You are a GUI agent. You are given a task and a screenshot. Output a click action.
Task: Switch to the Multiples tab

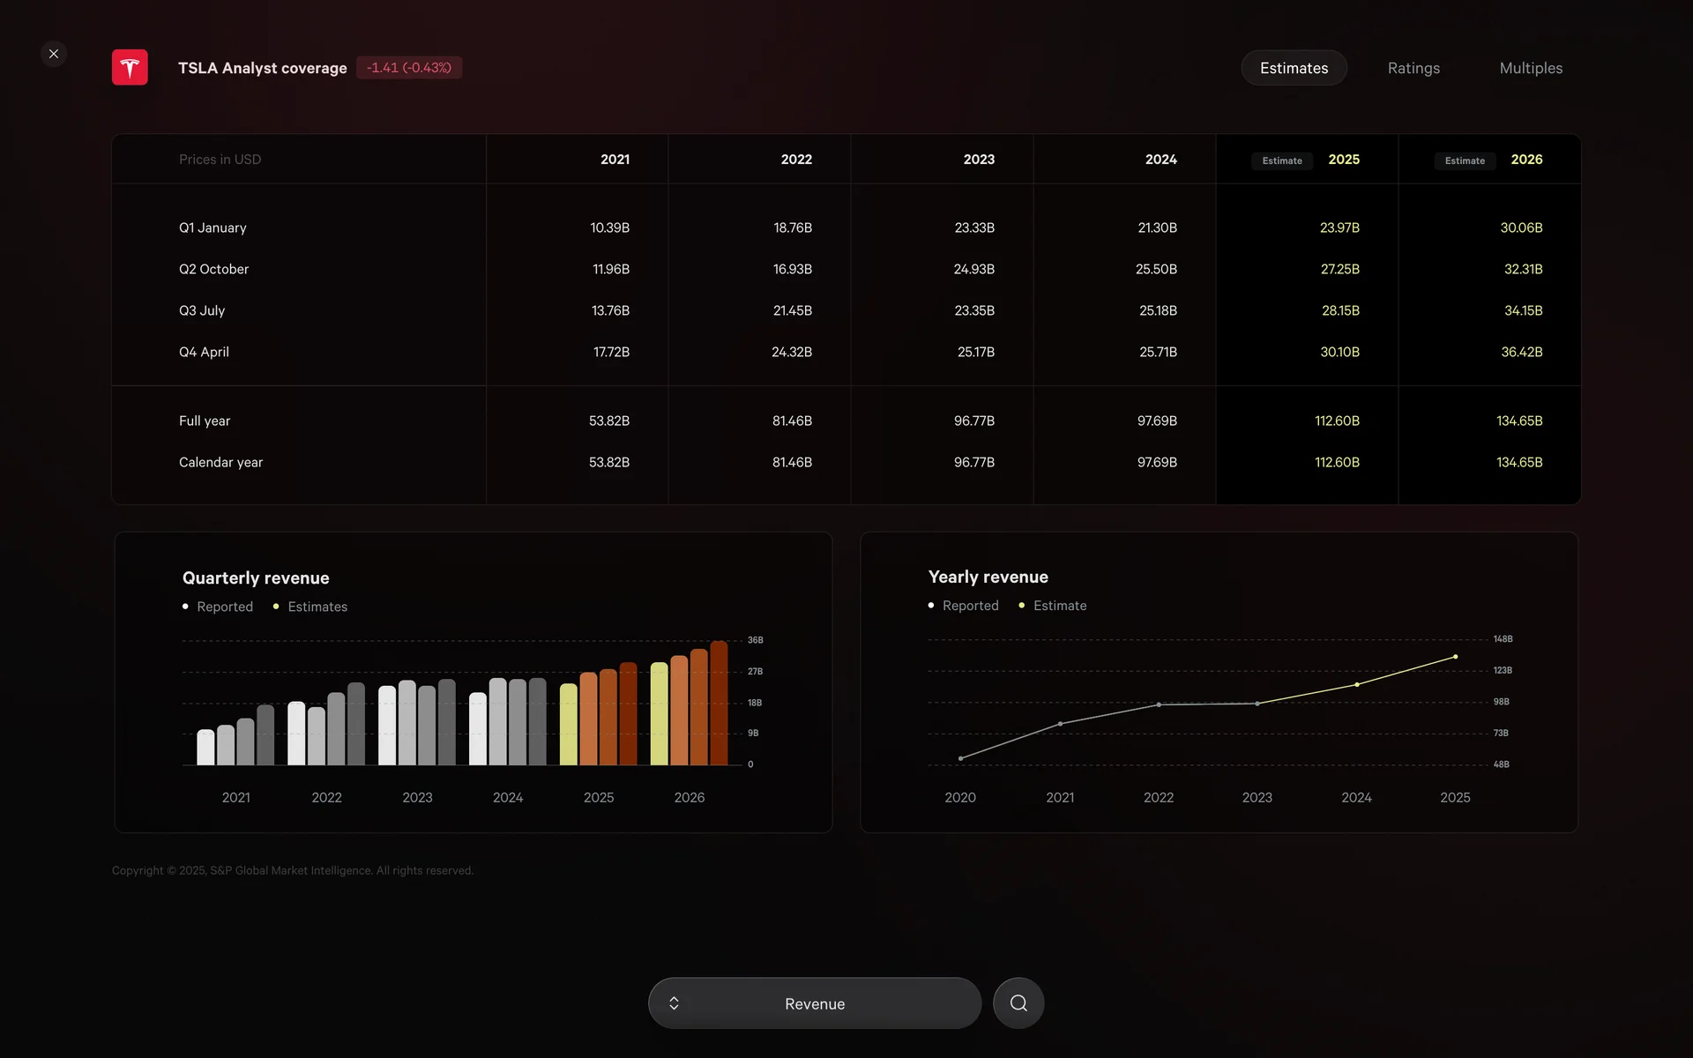pos(1531,68)
